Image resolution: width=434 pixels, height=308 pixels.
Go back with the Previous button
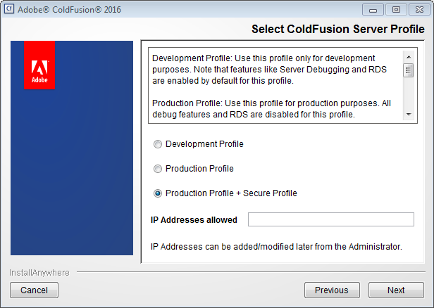point(331,290)
